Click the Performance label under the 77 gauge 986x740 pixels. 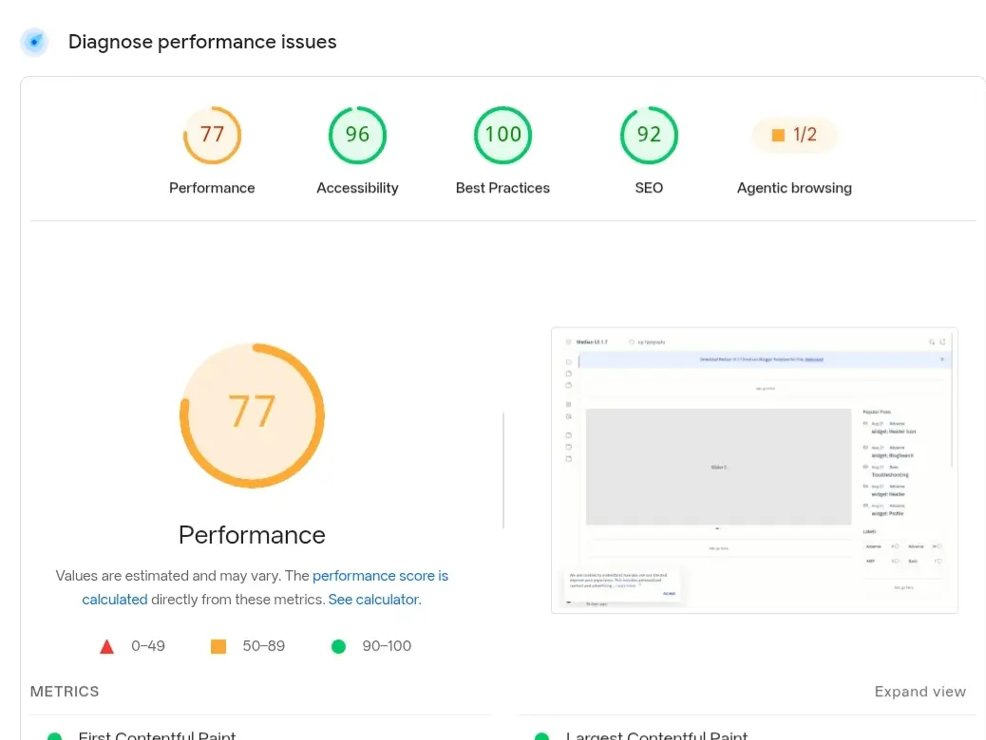point(212,188)
